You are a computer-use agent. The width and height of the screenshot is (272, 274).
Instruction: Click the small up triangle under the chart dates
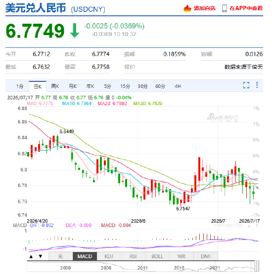tap(249, 226)
